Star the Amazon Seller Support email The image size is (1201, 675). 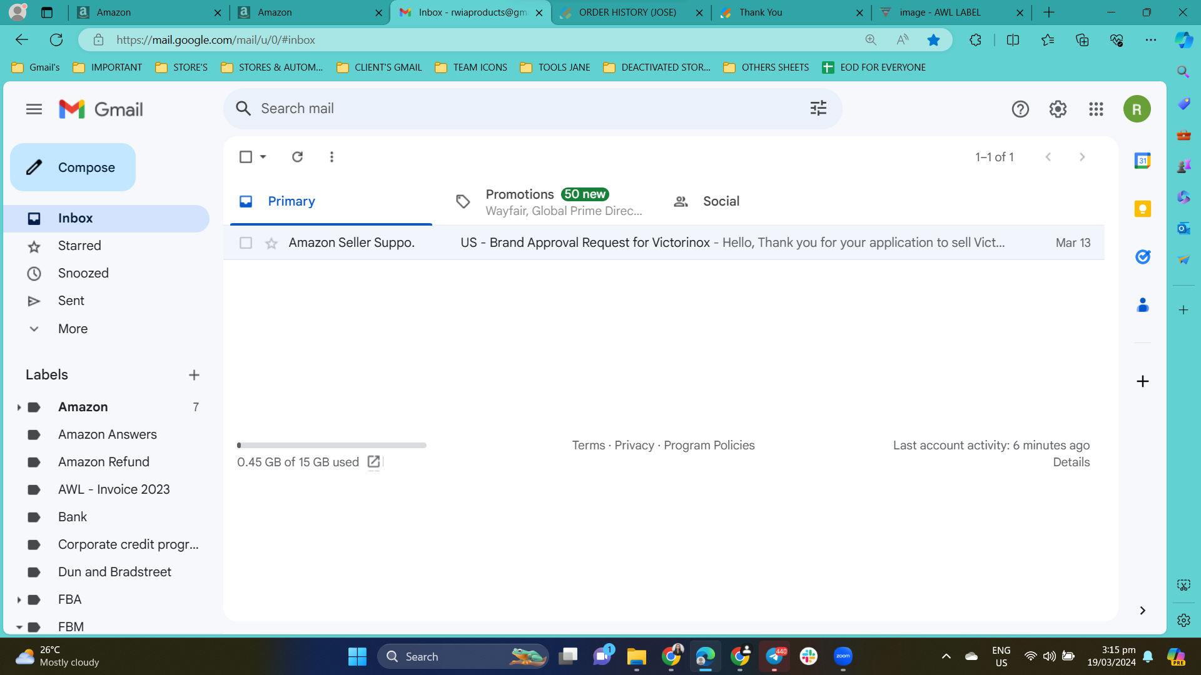coord(271,243)
